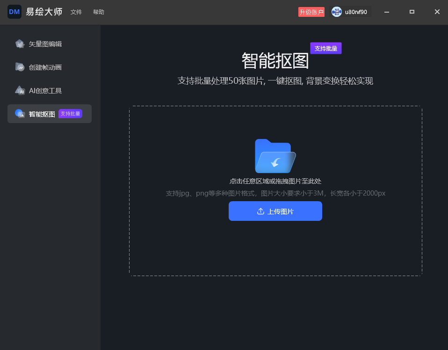Click the sidebar 支持批量 purple badge
The height and width of the screenshot is (350, 448).
(70, 114)
